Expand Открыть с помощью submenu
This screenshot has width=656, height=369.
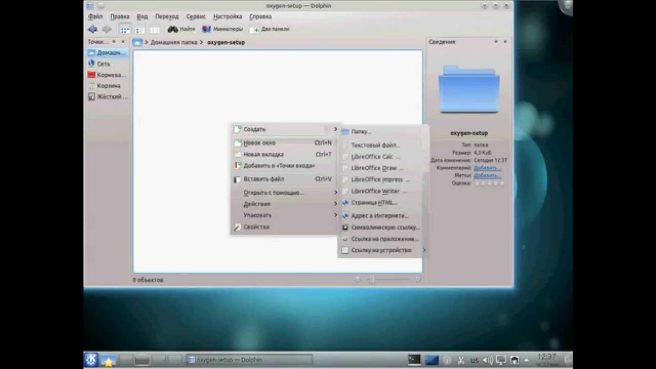[285, 193]
